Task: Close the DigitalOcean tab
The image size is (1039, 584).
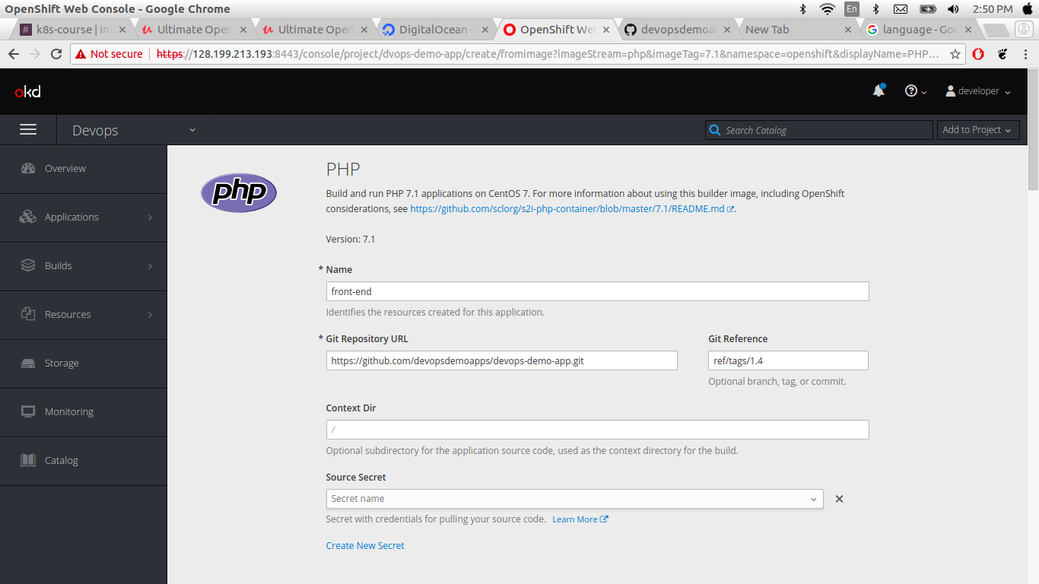Action: click(485, 30)
